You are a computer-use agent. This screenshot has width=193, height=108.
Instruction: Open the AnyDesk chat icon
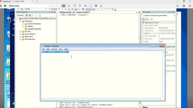point(75,6)
